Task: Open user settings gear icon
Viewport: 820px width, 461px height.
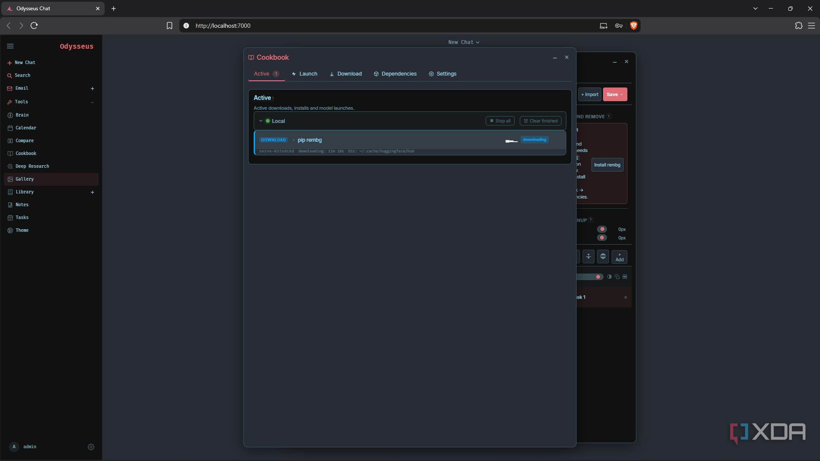Action: tap(91, 447)
